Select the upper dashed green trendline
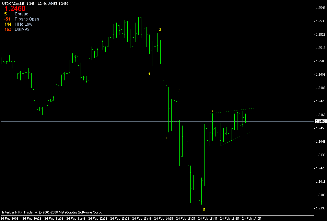This screenshot has width=327, height=221. (233, 110)
